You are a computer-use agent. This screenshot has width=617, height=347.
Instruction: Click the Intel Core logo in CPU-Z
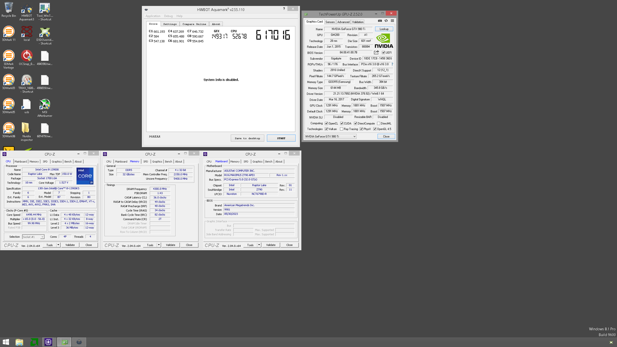[85, 176]
